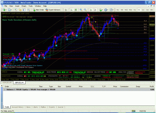Screen dimensions: 156x113
Task: Select the H4 timeframe button
Action: tap(139, 10)
